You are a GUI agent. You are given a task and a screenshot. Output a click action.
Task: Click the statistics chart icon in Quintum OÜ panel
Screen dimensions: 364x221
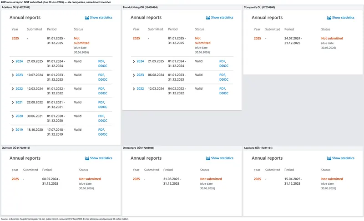tap(87, 158)
